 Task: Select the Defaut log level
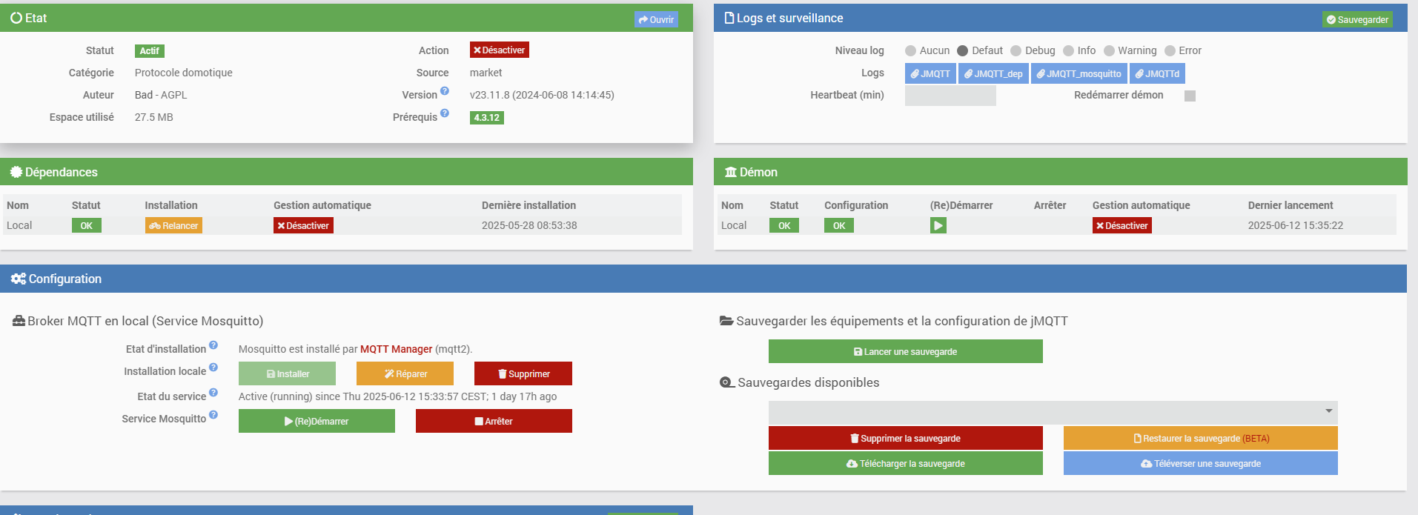point(962,50)
